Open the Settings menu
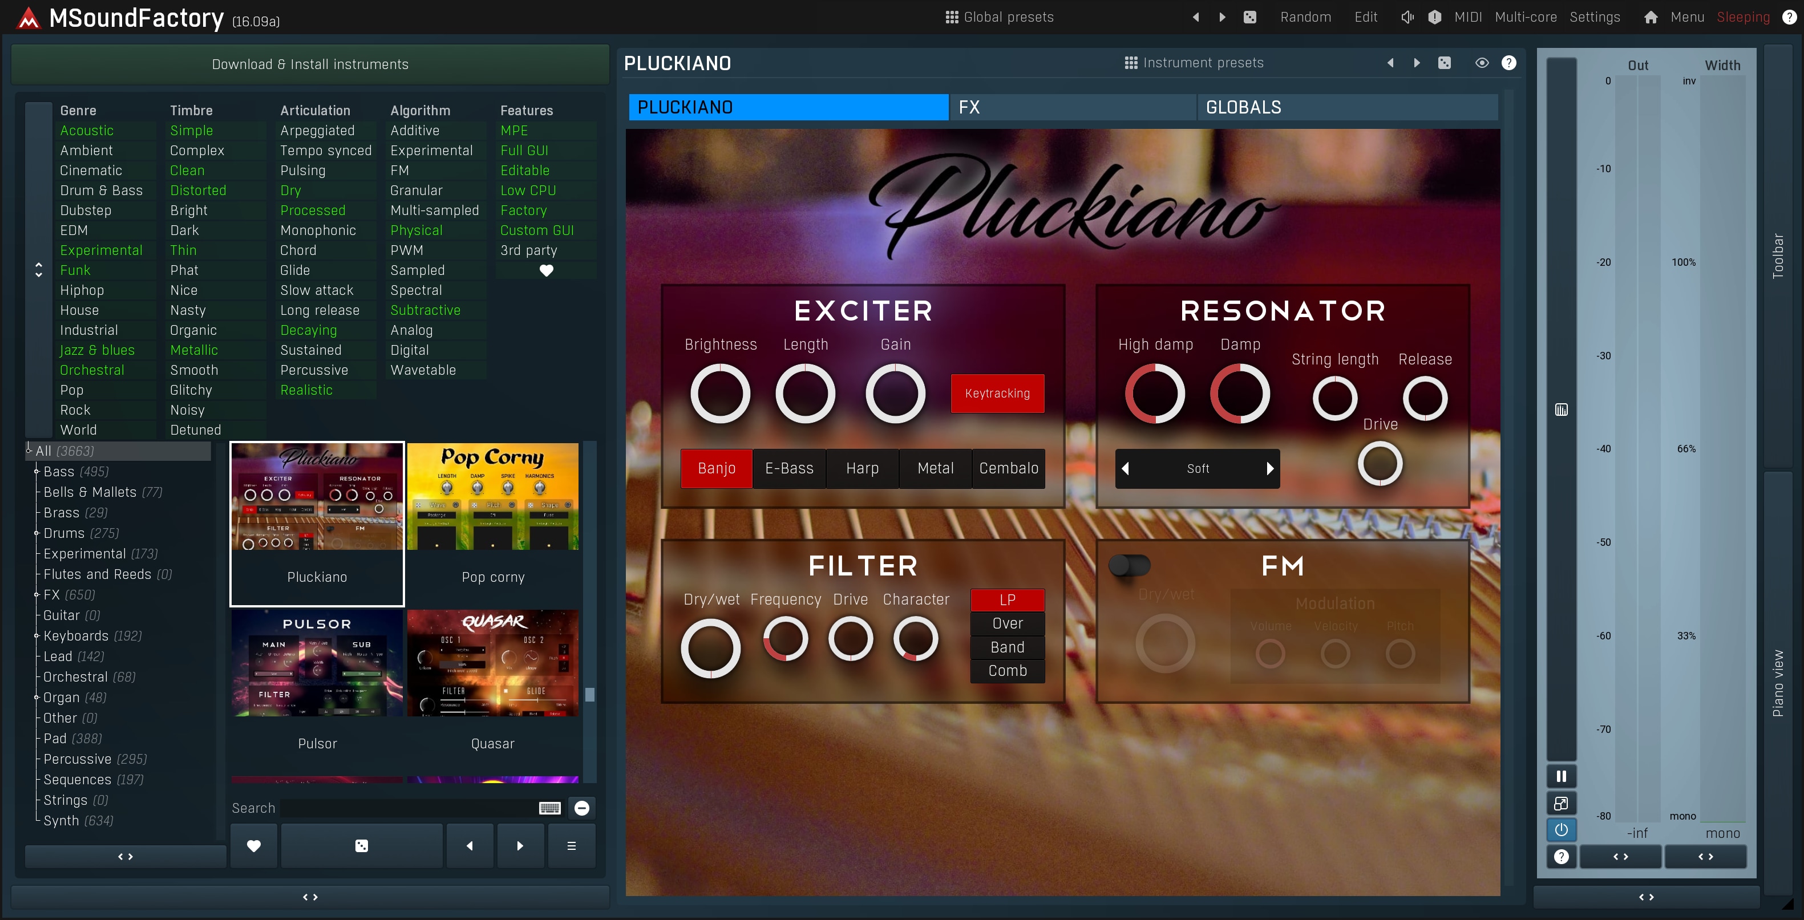The height and width of the screenshot is (920, 1804). [1595, 17]
